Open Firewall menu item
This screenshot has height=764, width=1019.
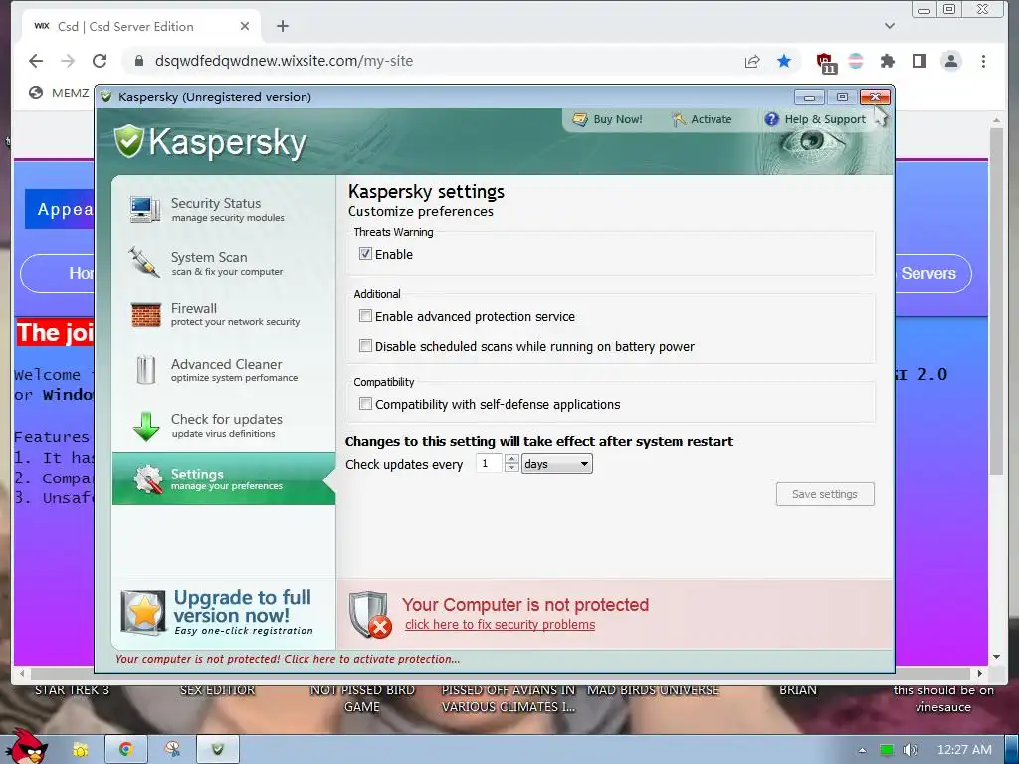[x=224, y=315]
